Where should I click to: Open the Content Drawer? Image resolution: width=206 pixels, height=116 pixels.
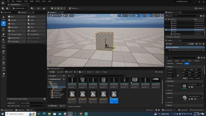point(7,110)
